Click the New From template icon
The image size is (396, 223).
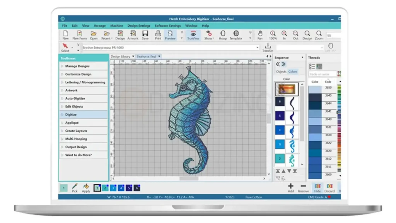pyautogui.click(x=80, y=35)
